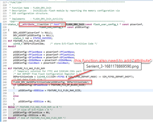Click SIM->FCFG1 on line 244
Image resolution: width=153 pixels, height=122 pixels.
[58, 77]
